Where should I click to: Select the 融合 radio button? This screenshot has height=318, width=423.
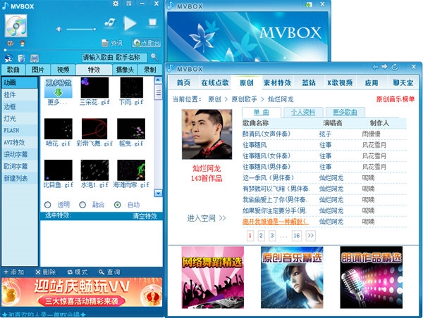tap(82, 205)
